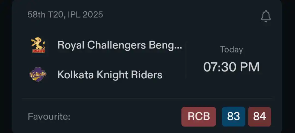Open Royal Challengers Beng... team name
Viewport: 295px width, 133px height.
(120, 45)
